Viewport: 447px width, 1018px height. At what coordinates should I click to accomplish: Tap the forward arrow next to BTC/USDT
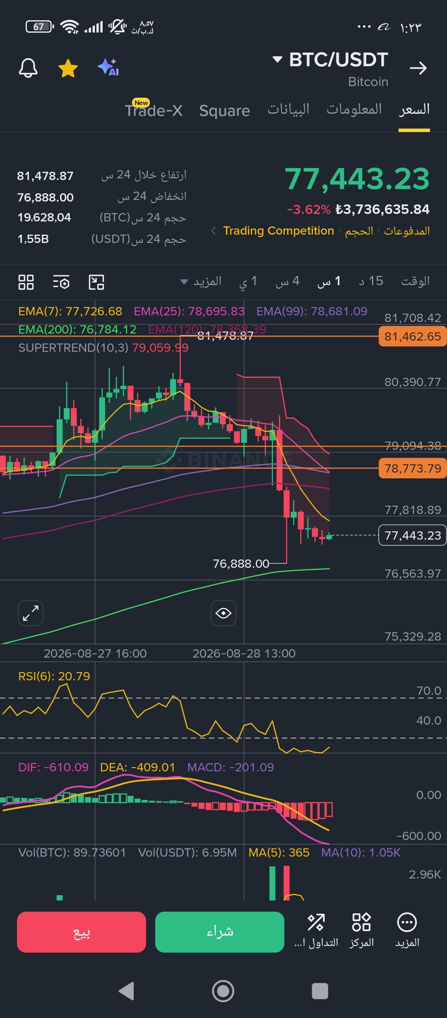click(418, 68)
